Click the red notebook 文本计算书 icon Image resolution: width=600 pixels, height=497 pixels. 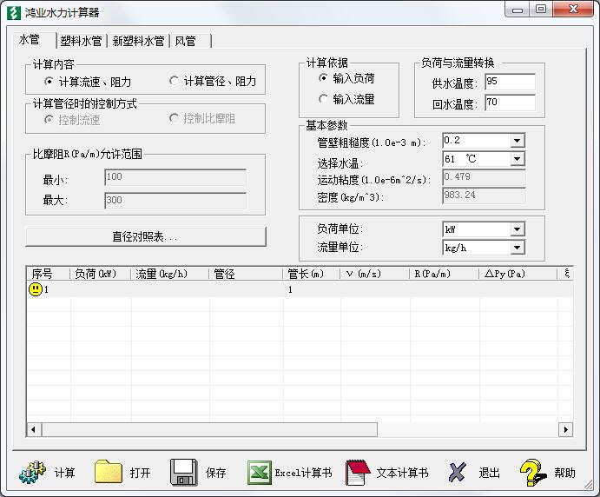pyautogui.click(x=358, y=473)
